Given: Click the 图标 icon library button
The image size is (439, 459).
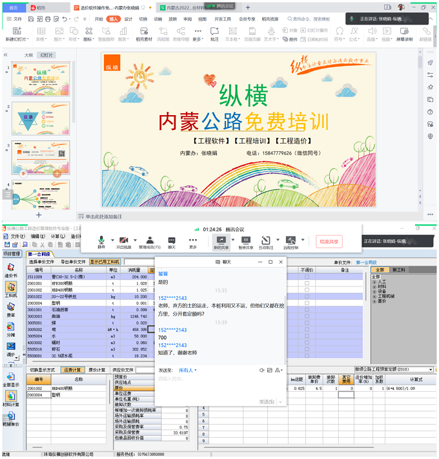Looking at the screenshot, I should coord(89,34).
